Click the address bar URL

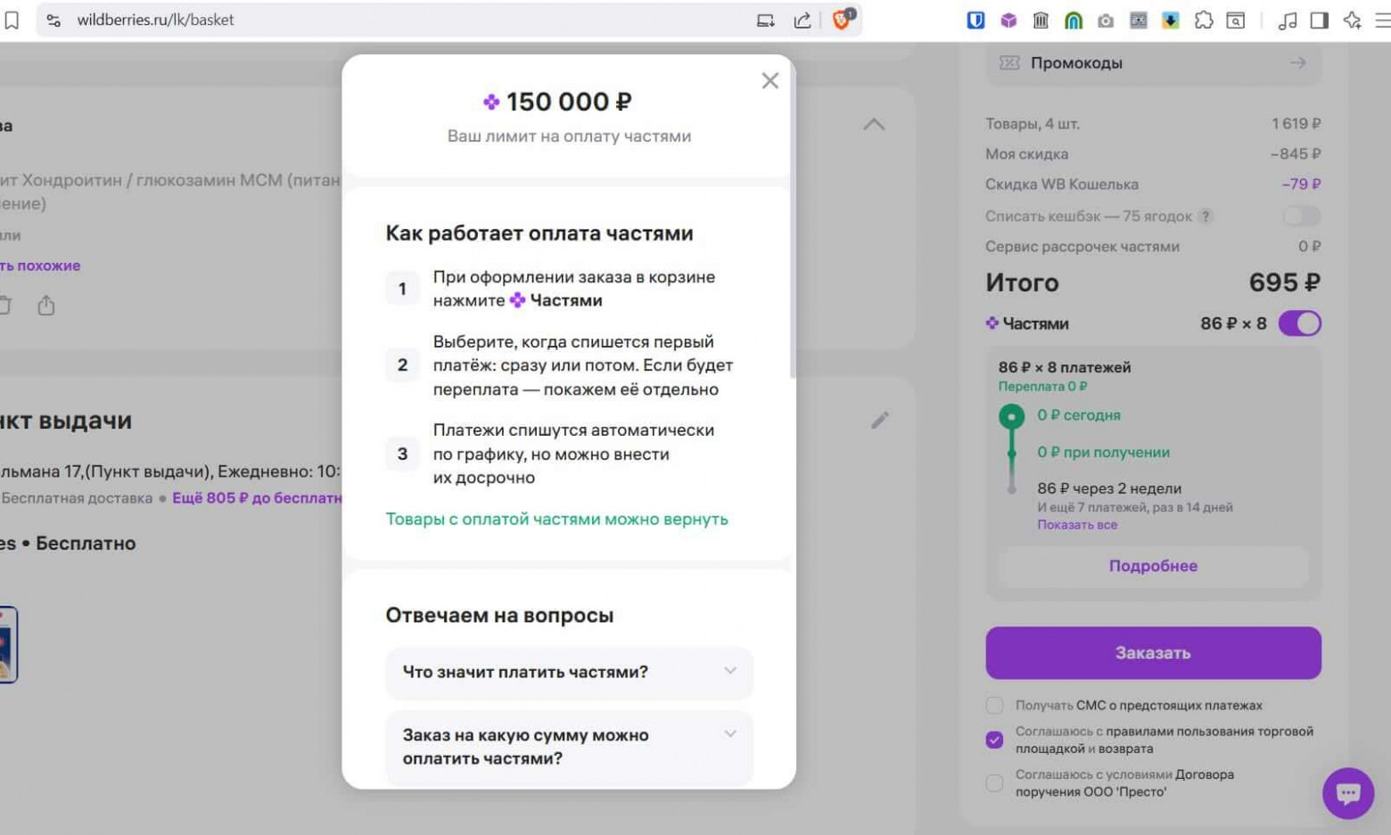point(156,20)
